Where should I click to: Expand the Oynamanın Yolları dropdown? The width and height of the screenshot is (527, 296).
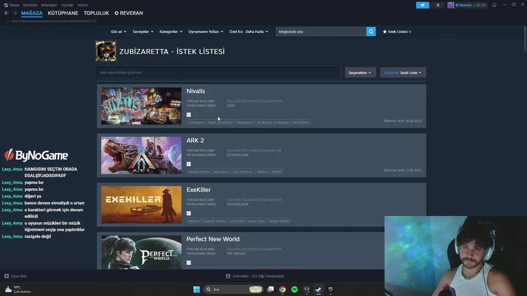206,32
